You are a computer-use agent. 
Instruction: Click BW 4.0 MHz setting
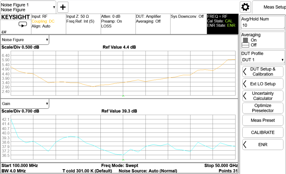14,171
